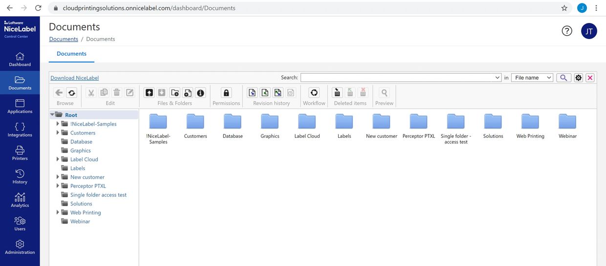Click the refresh icon in Browse group
The width and height of the screenshot is (606, 266).
tap(71, 93)
